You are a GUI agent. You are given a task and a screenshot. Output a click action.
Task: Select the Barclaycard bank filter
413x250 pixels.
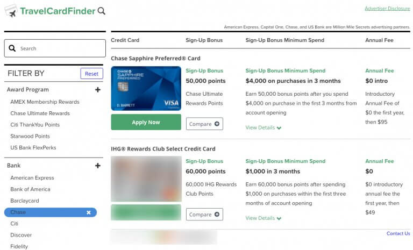[x=25, y=201]
